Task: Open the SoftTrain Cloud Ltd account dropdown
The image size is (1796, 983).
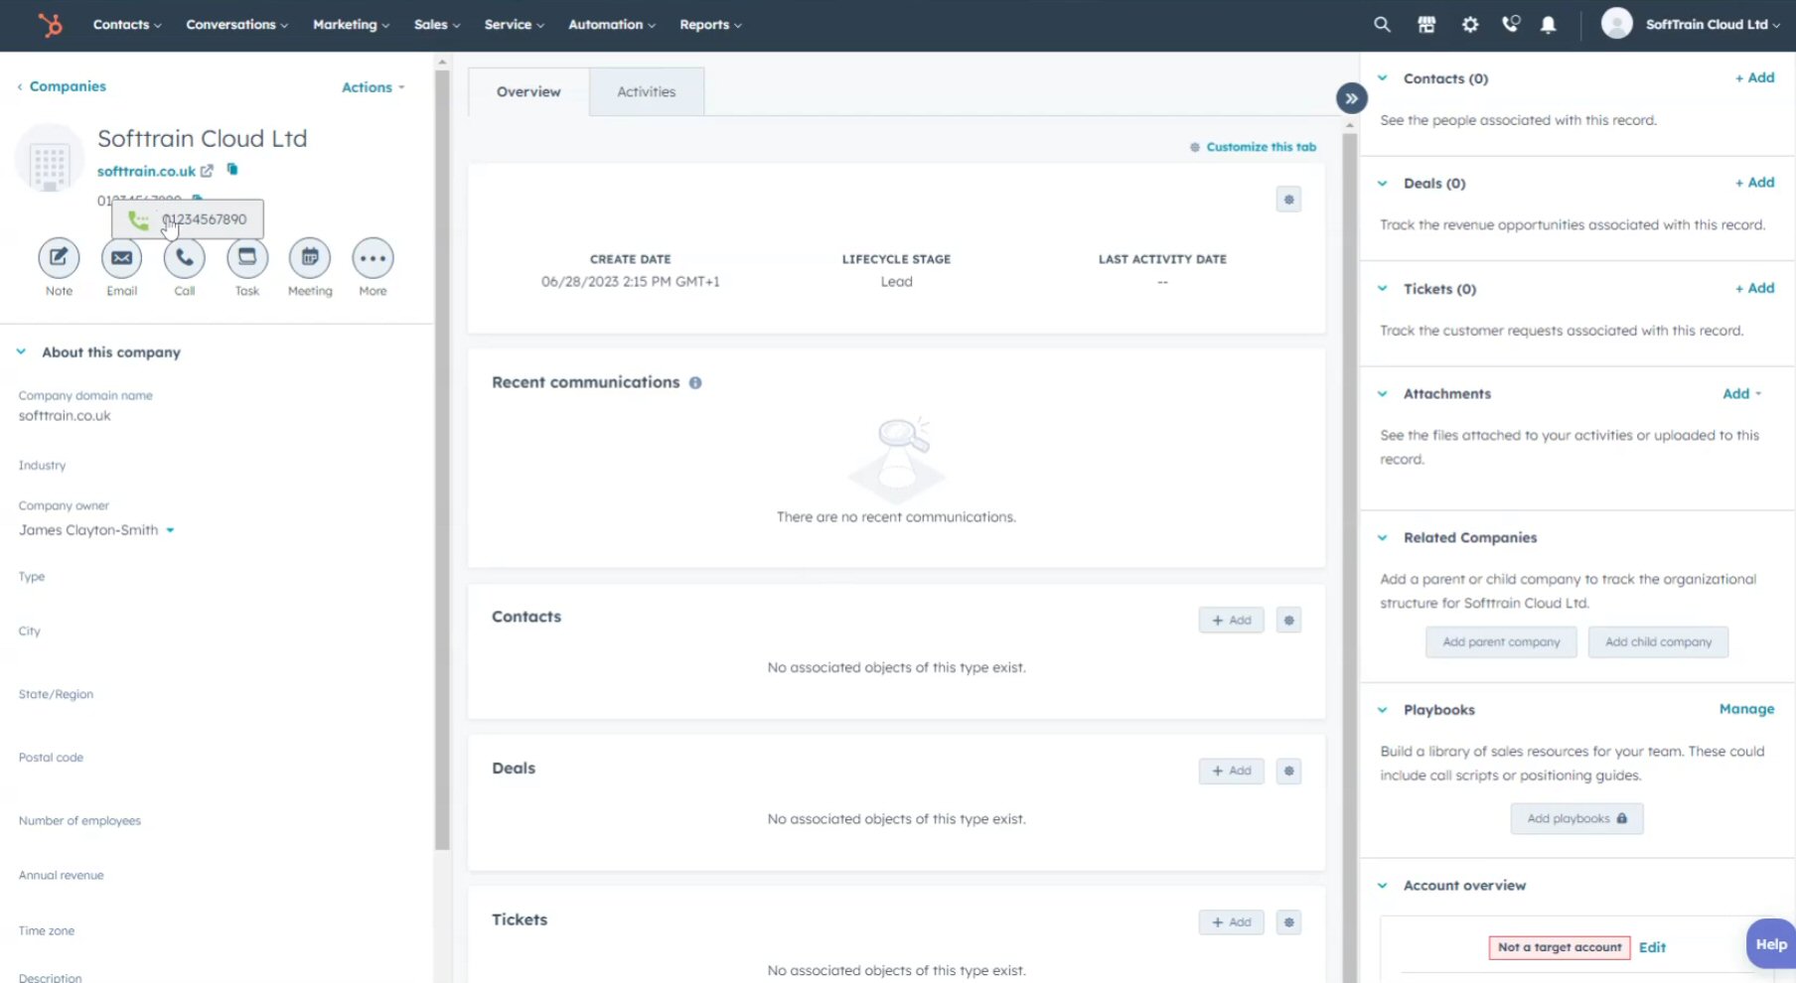Action: [1713, 24]
